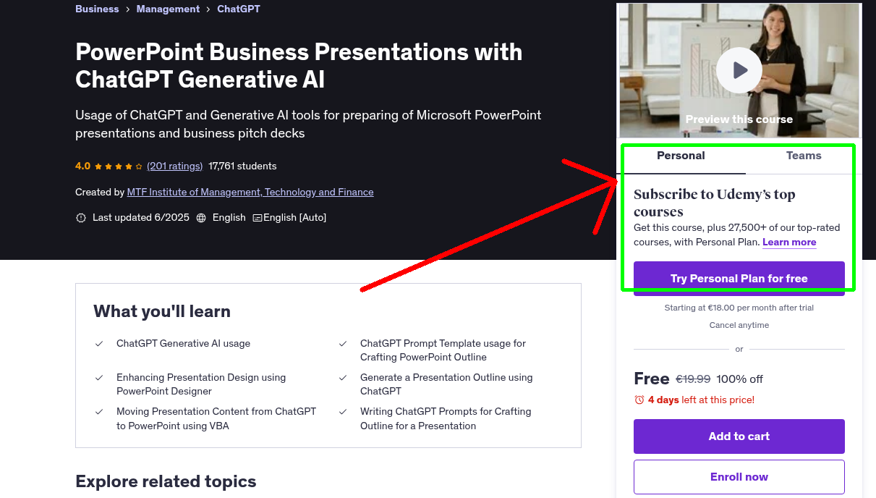Click the Cancel anytime text
Image resolution: width=876 pixels, height=498 pixels.
[x=739, y=325]
